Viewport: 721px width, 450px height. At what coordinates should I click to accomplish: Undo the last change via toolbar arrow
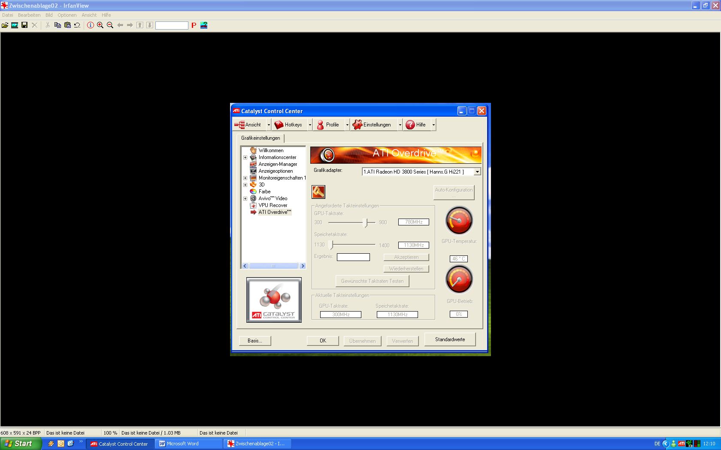77,25
